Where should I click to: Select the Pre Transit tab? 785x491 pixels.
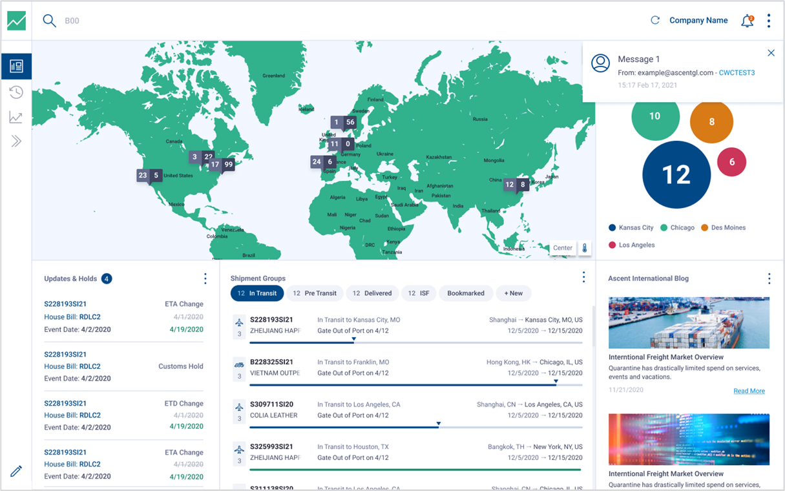315,293
